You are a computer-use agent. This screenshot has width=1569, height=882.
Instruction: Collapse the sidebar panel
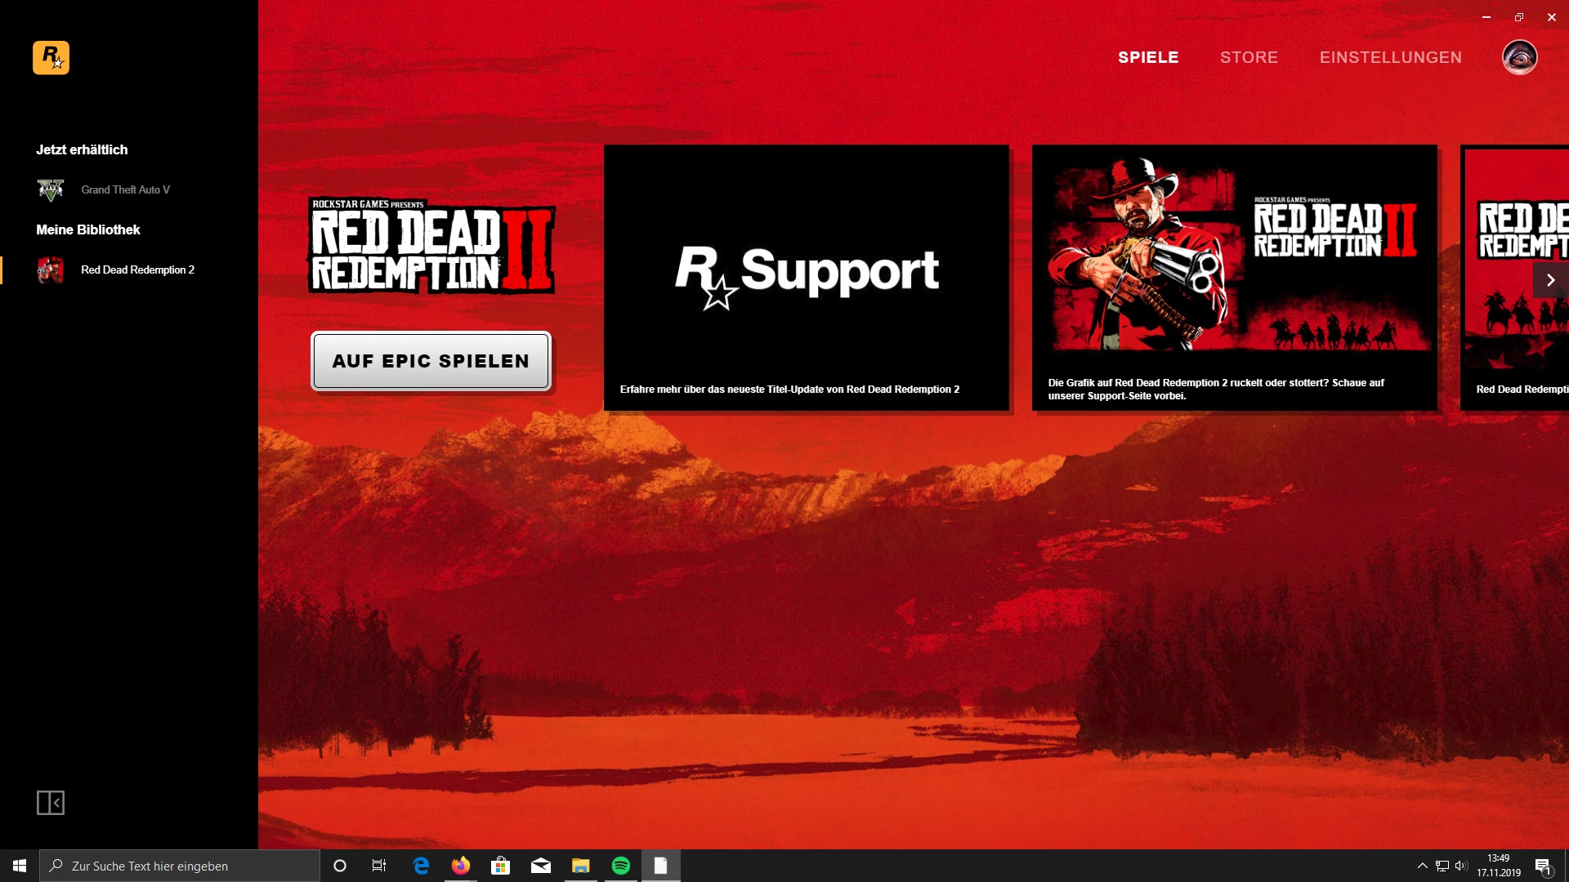click(x=51, y=803)
